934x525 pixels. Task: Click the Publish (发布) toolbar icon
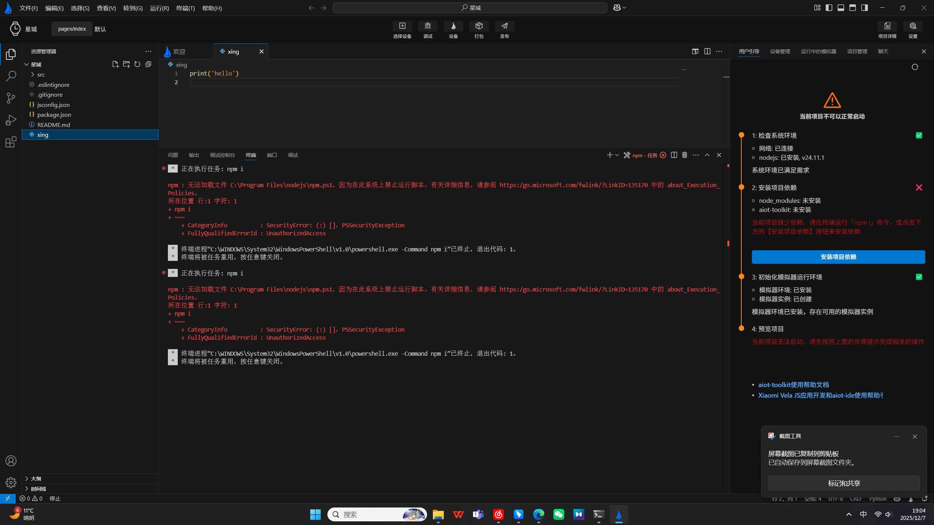click(x=504, y=26)
